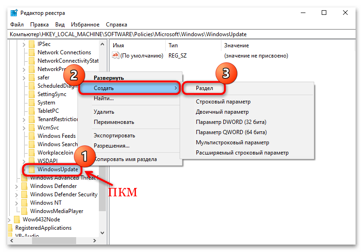
Task: Select Расширяемый строковый параметр
Action: click(247, 153)
